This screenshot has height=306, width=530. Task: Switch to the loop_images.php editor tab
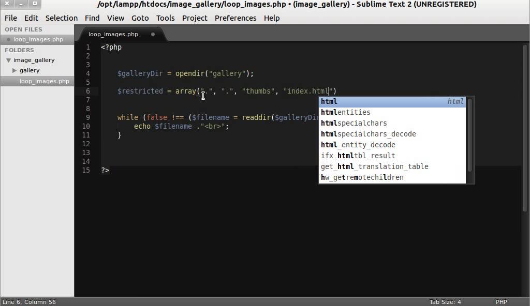[113, 34]
